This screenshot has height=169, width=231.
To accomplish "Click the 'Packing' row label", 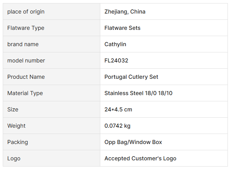I will pyautogui.click(x=18, y=142).
